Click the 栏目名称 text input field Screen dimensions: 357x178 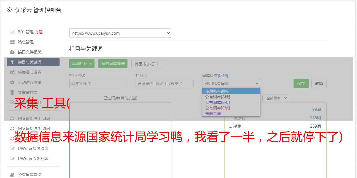[x=98, y=83]
